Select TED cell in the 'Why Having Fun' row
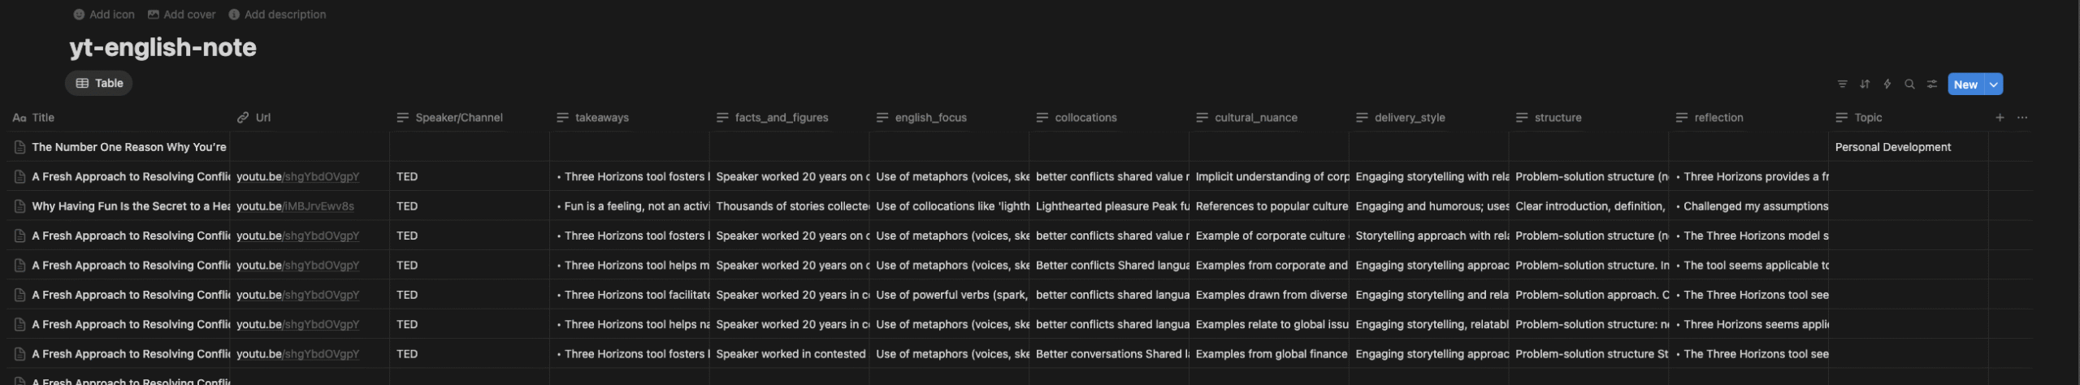This screenshot has width=2080, height=385. tap(470, 206)
